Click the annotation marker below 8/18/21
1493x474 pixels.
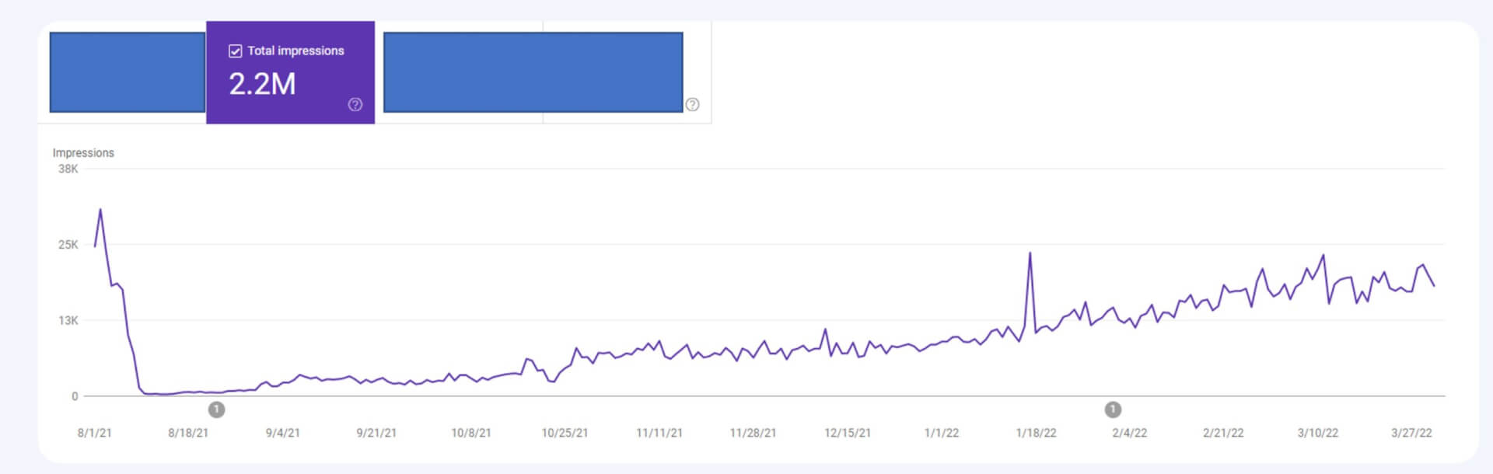click(x=216, y=410)
